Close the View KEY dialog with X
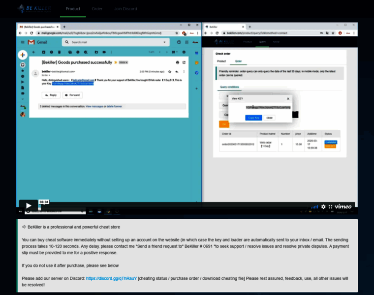 point(288,98)
